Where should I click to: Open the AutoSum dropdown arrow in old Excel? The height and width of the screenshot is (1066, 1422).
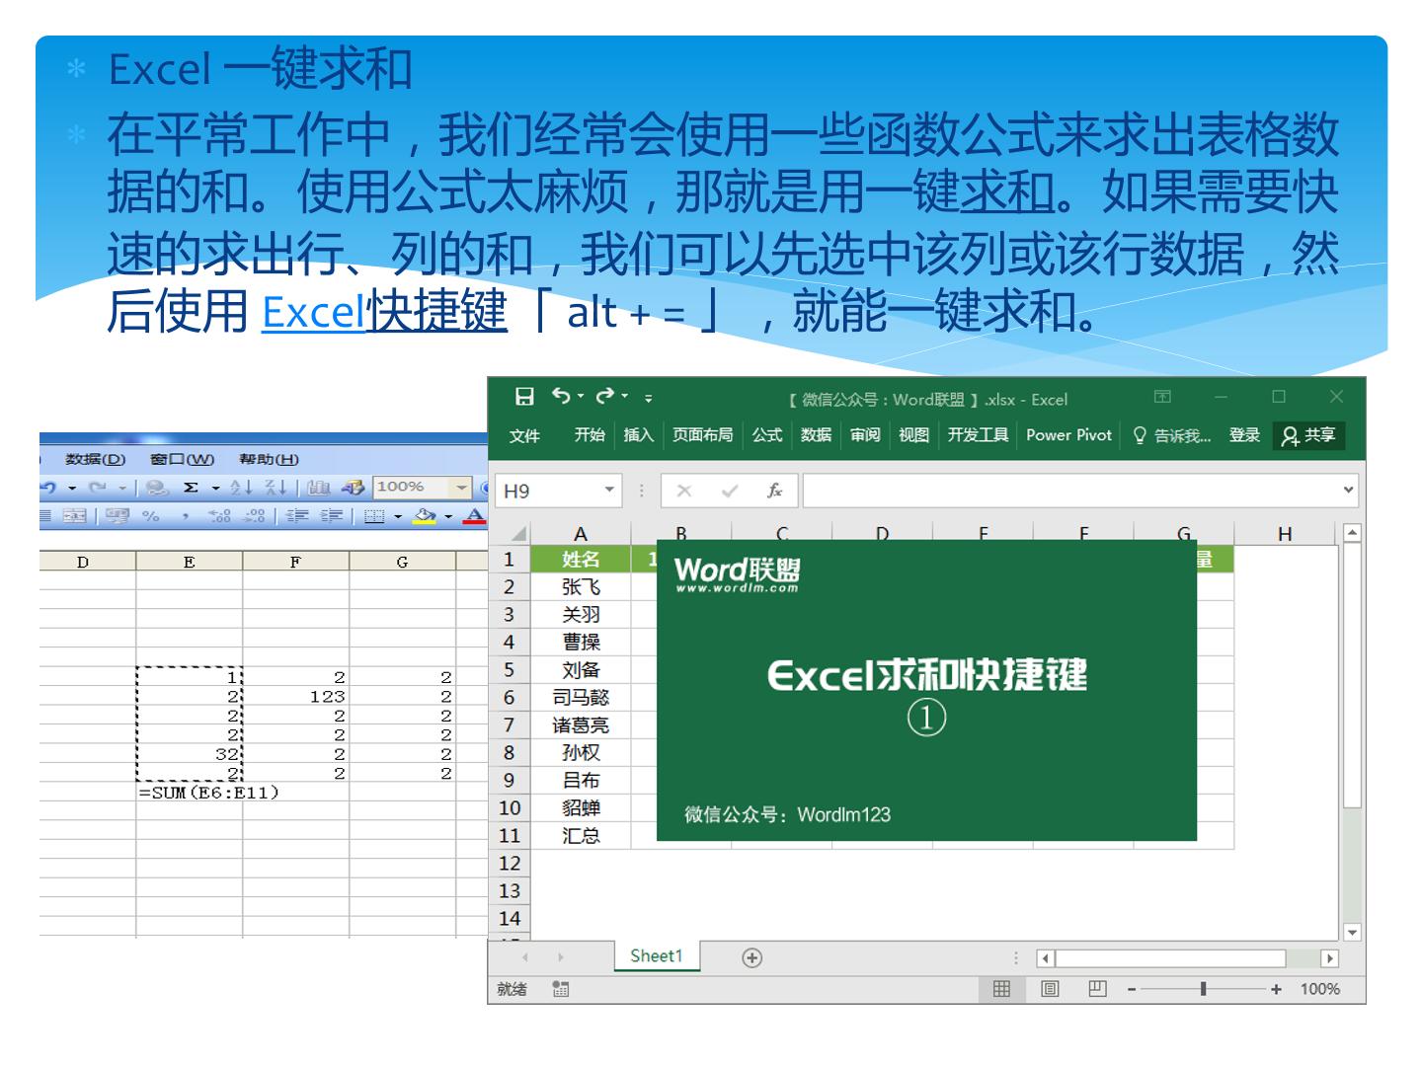pos(215,488)
